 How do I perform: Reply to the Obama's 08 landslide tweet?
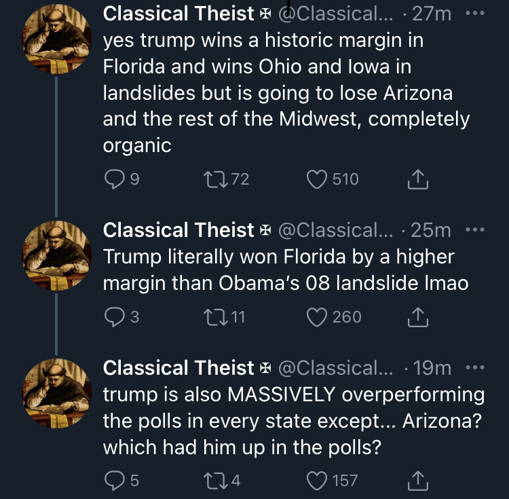(x=114, y=317)
